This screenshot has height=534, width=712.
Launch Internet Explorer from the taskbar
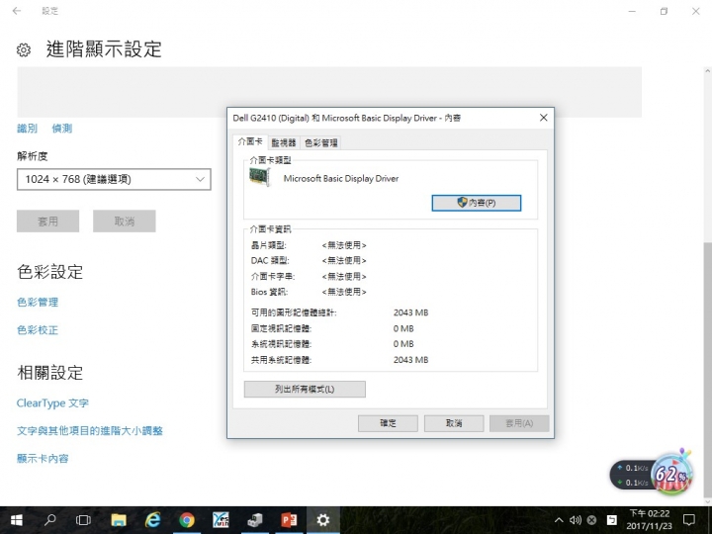(152, 520)
